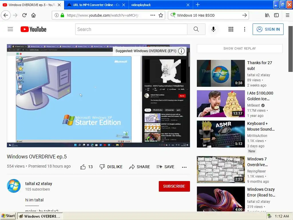The width and height of the screenshot is (293, 220).
Task: Click YouTube search magnifier button
Action: point(196,29)
